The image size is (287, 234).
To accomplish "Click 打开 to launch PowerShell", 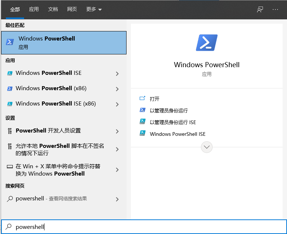I will click(155, 99).
